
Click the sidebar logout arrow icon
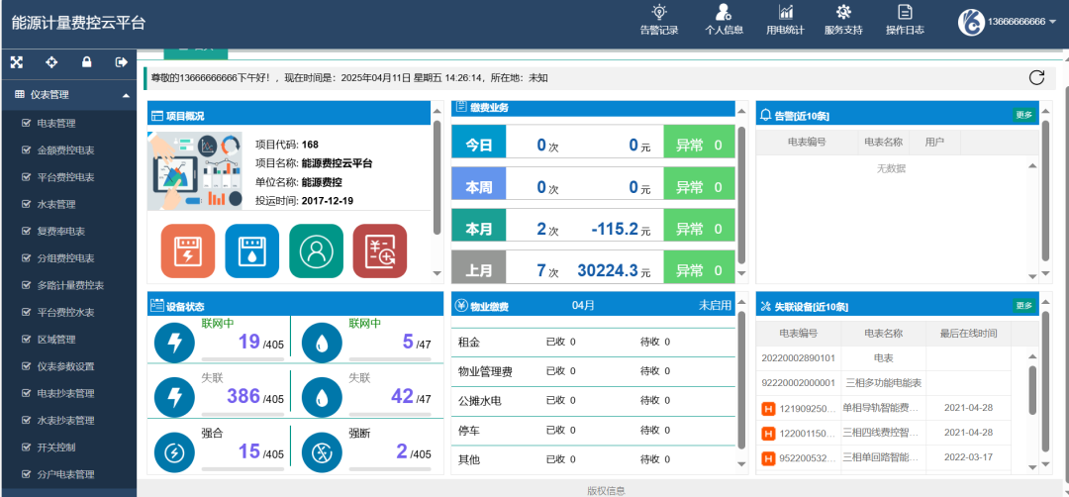[122, 62]
